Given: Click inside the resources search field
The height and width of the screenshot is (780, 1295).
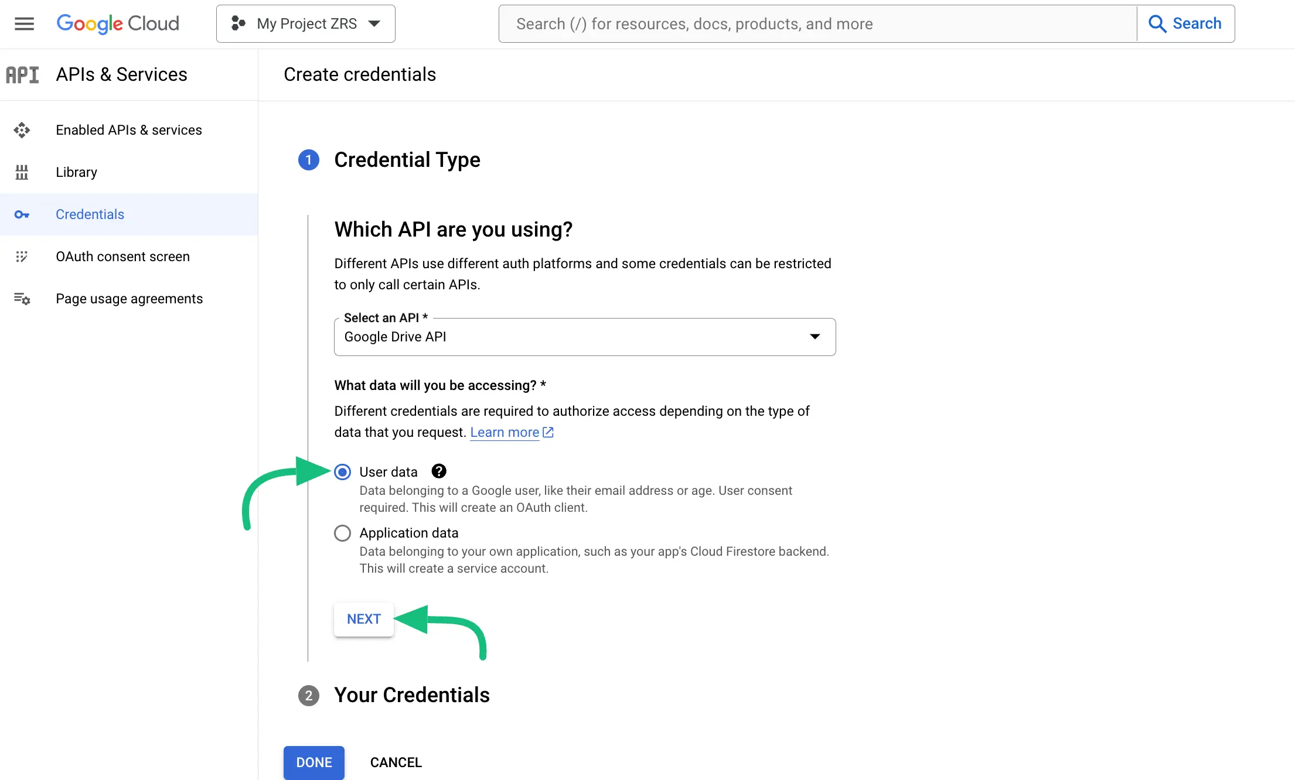Looking at the screenshot, I should (815, 23).
